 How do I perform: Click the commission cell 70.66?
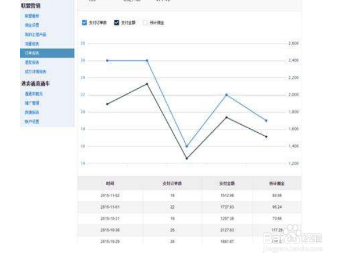pyautogui.click(x=277, y=218)
